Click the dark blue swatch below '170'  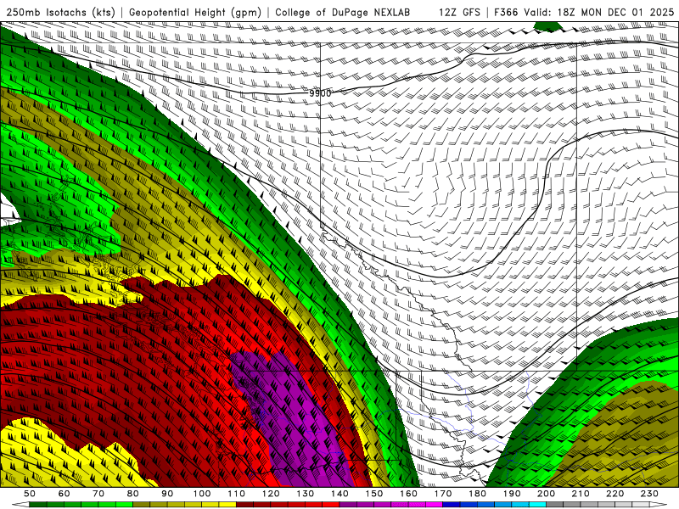pyautogui.click(x=452, y=505)
